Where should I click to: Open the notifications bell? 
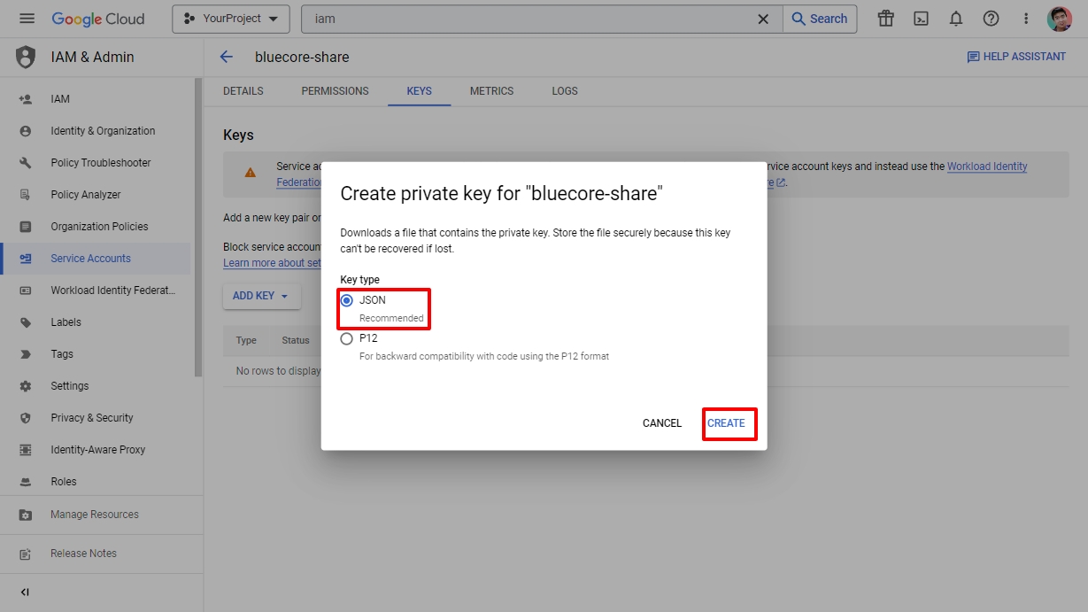956,19
